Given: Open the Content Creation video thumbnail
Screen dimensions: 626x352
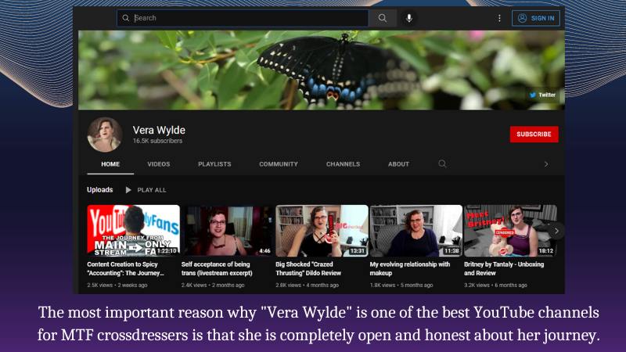Looking at the screenshot, I should click(133, 231).
